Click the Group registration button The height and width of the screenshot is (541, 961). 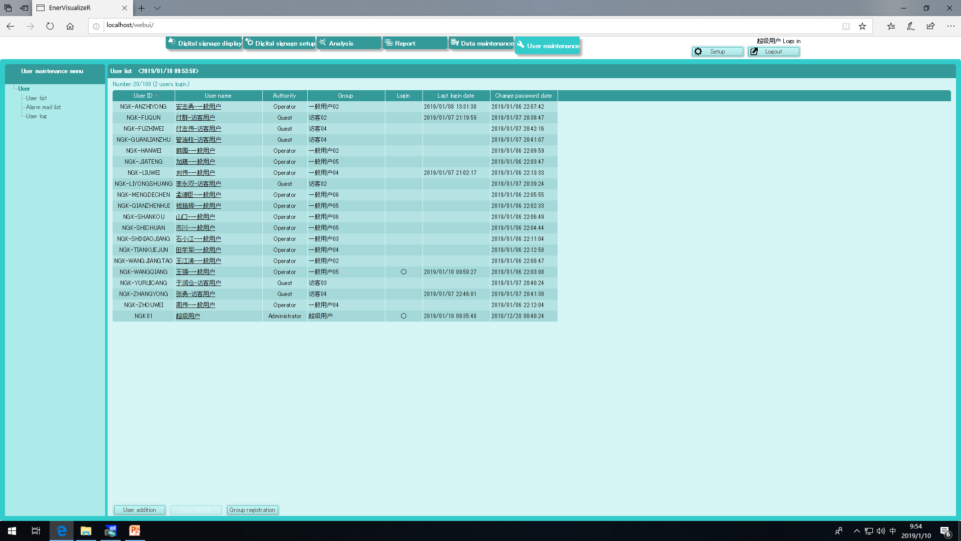[x=252, y=510]
